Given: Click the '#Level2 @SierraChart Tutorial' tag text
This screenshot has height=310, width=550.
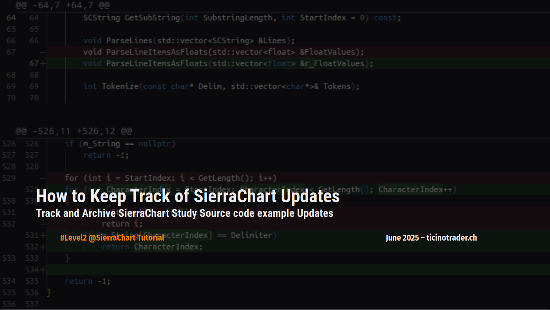Looking at the screenshot, I should pyautogui.click(x=112, y=238).
